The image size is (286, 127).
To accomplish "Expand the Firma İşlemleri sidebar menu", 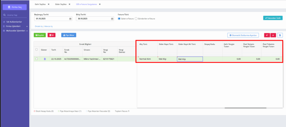I will click(x=15, y=26).
